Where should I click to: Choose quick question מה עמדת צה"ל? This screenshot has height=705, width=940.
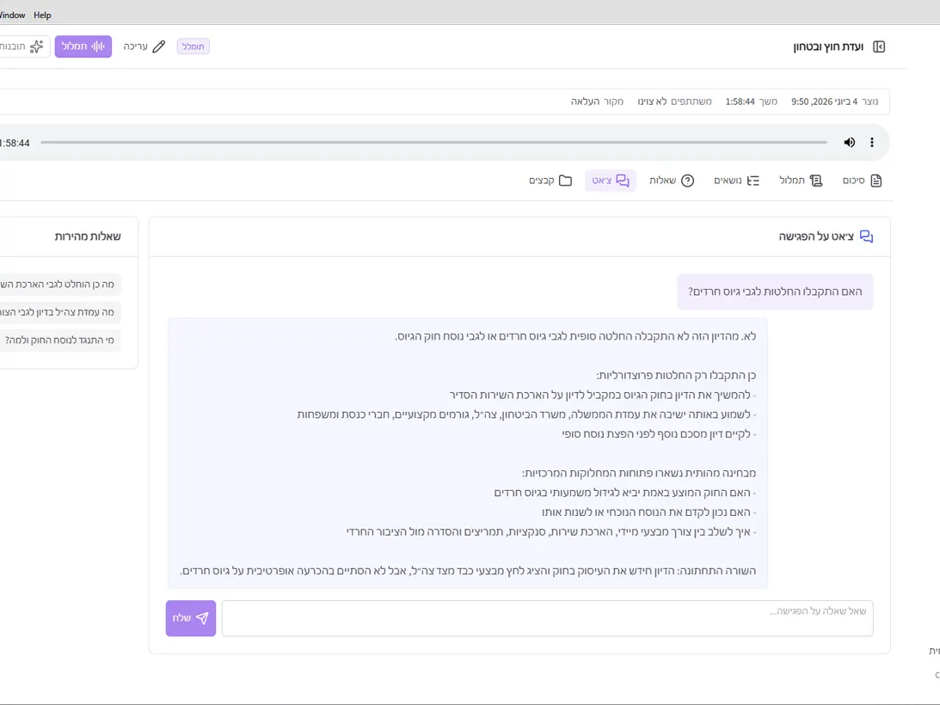pos(60,312)
